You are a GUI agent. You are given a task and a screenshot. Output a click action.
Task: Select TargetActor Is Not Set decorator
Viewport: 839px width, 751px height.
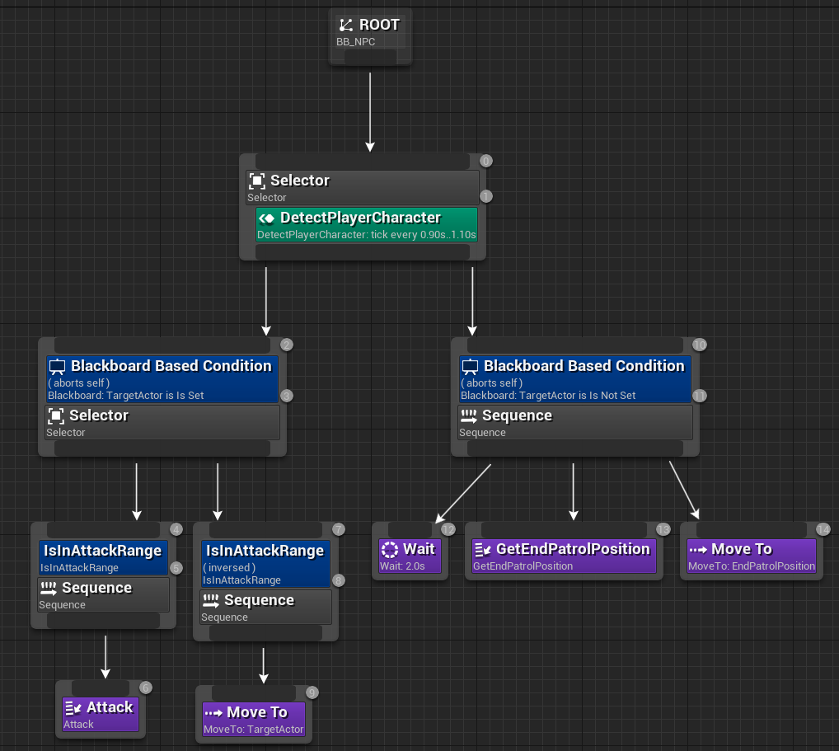coord(575,379)
